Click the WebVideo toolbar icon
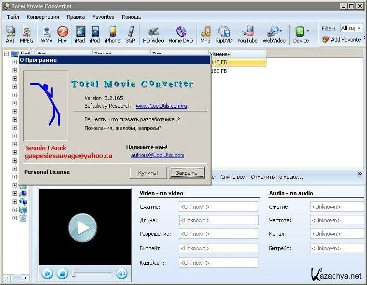This screenshot has width=367, height=285. pos(274,34)
